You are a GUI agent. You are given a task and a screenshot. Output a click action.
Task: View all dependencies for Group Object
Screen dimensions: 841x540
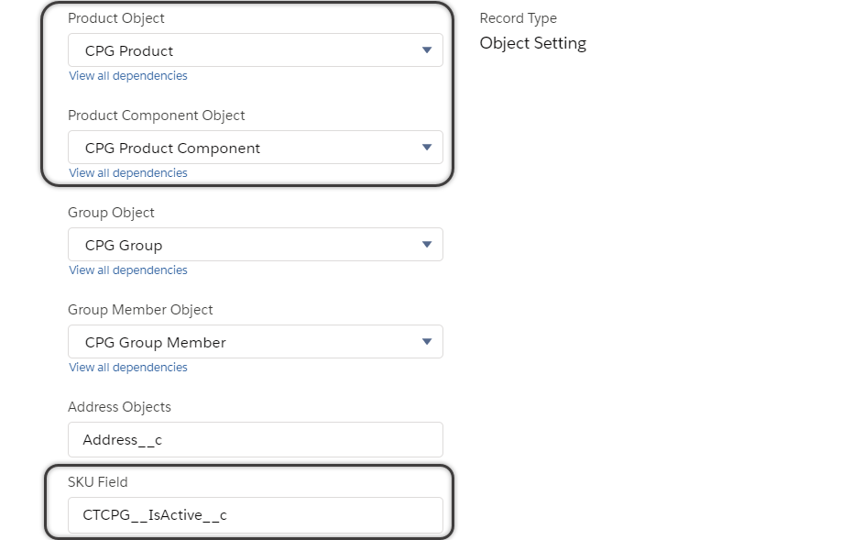128,270
